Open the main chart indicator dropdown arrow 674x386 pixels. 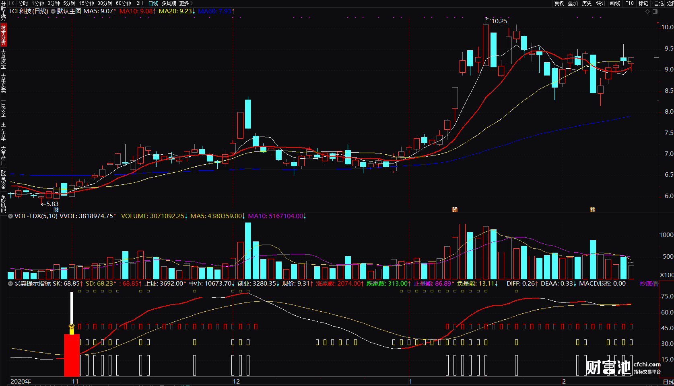(53, 11)
